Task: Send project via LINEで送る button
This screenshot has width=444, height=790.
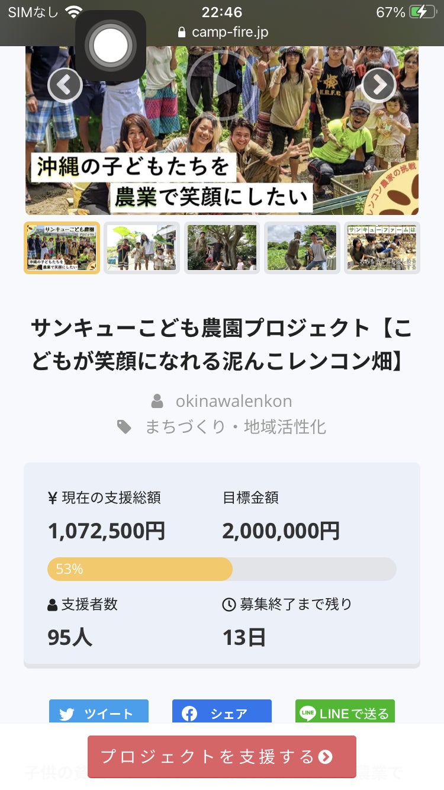Action: (x=345, y=712)
